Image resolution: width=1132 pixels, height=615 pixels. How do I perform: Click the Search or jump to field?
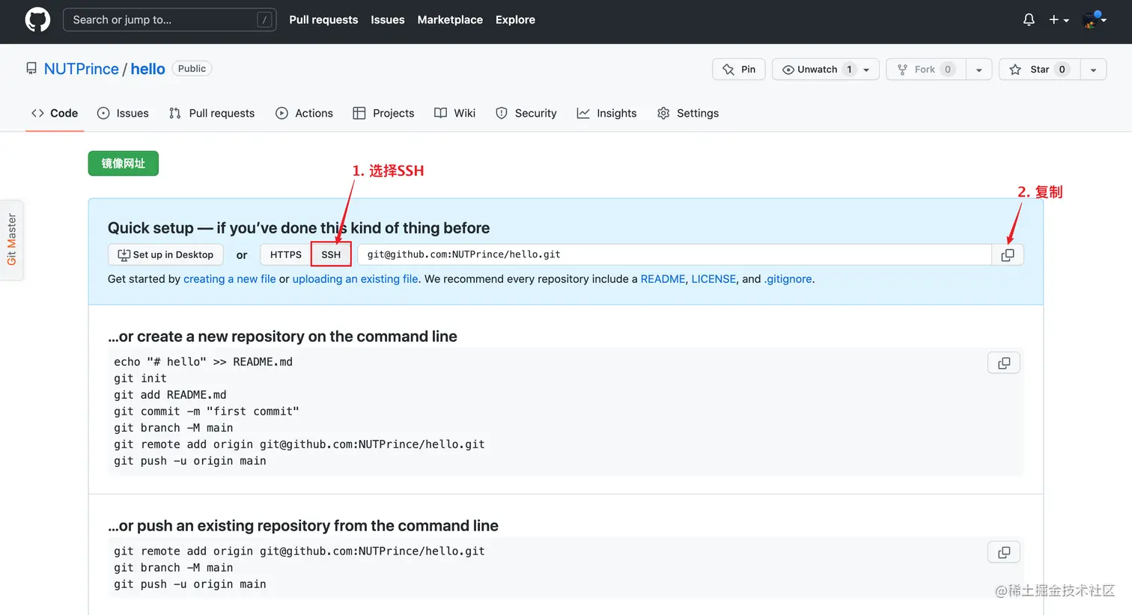[169, 20]
